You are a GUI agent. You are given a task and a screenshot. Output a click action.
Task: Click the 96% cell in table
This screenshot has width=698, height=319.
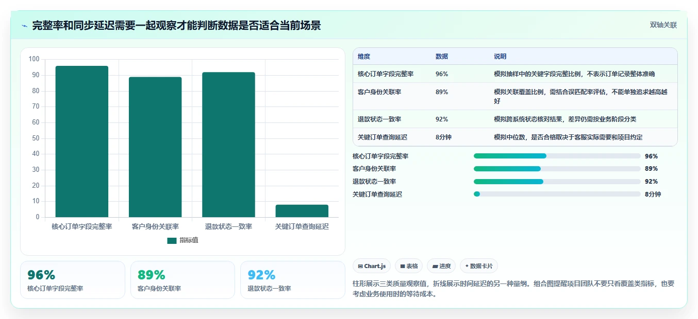click(x=442, y=74)
